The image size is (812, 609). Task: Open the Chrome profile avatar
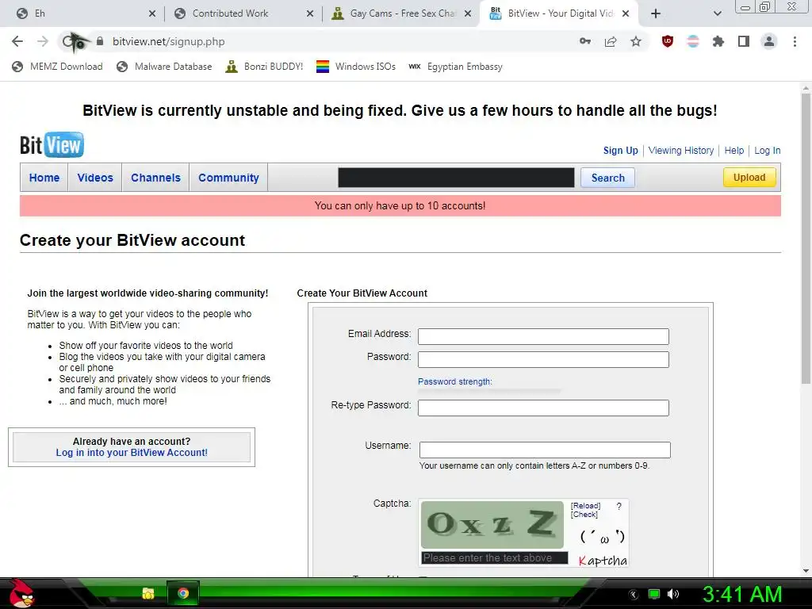pyautogui.click(x=769, y=41)
